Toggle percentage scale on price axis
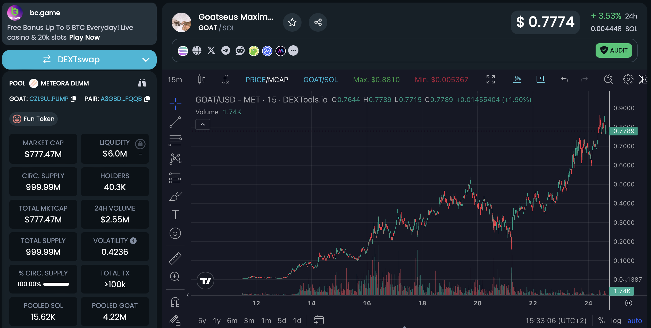The width and height of the screenshot is (651, 328). (x=601, y=321)
